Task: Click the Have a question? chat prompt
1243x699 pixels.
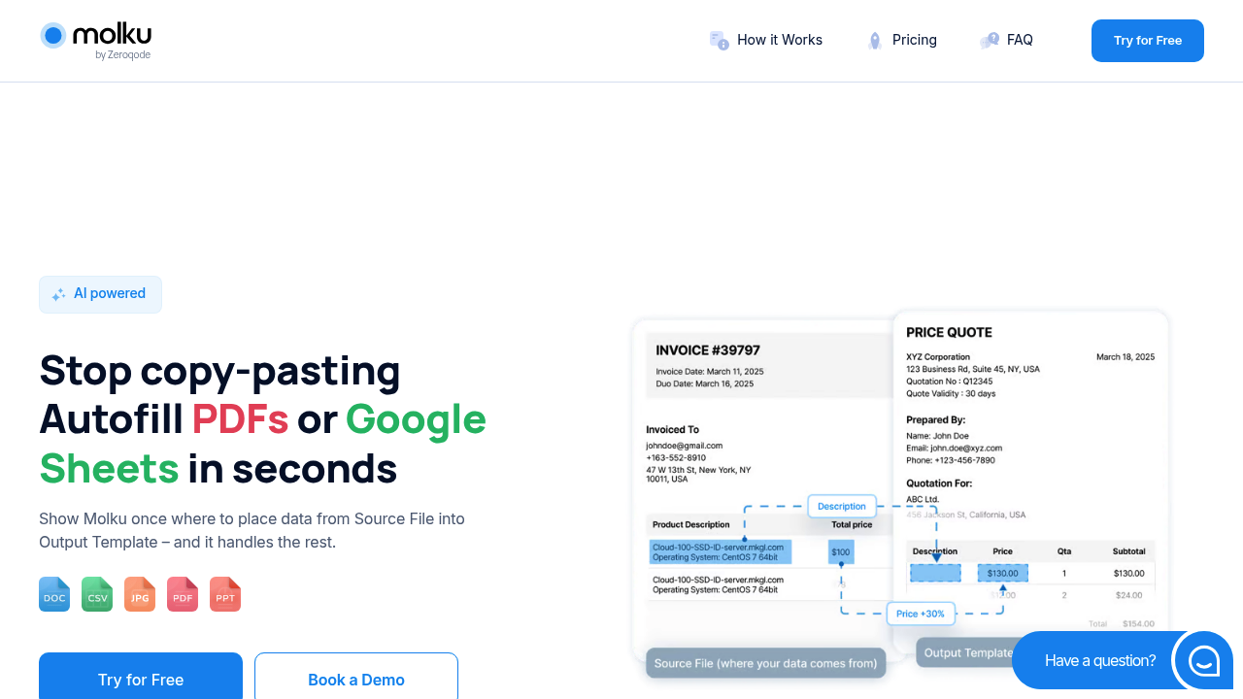Action: point(1099,660)
